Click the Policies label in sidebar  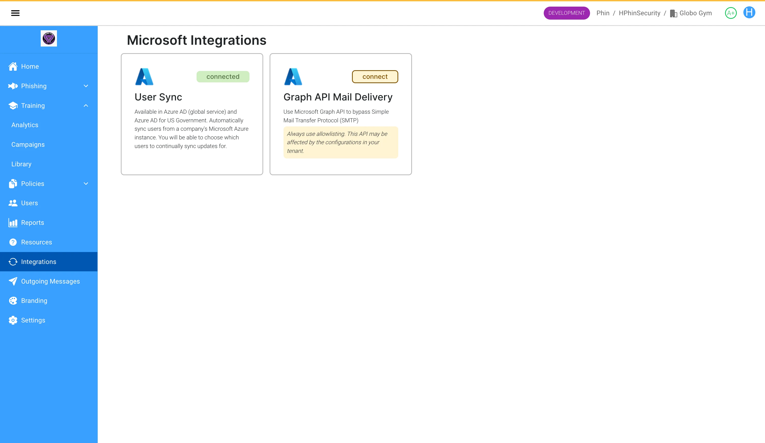(x=33, y=184)
